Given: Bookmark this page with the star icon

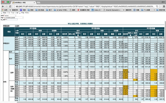Looking at the screenshot, I should coord(160,6).
